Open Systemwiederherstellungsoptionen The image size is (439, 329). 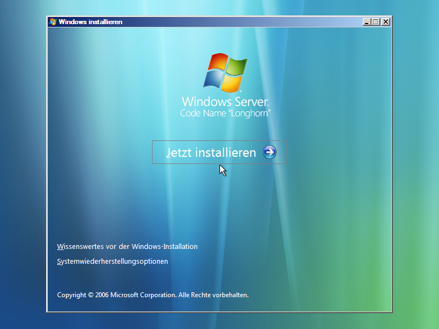pyautogui.click(x=111, y=262)
